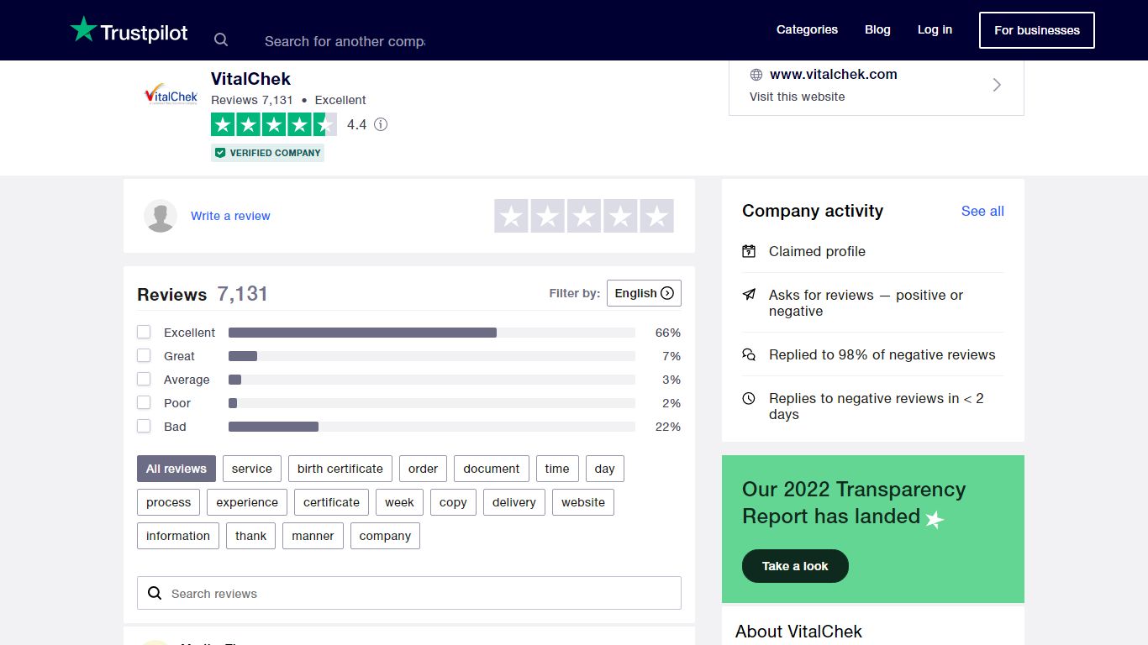The width and height of the screenshot is (1148, 645).
Task: Click the verified company shield badge
Action: pos(220,153)
